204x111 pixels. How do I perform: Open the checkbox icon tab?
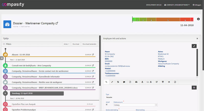click(x=157, y=82)
